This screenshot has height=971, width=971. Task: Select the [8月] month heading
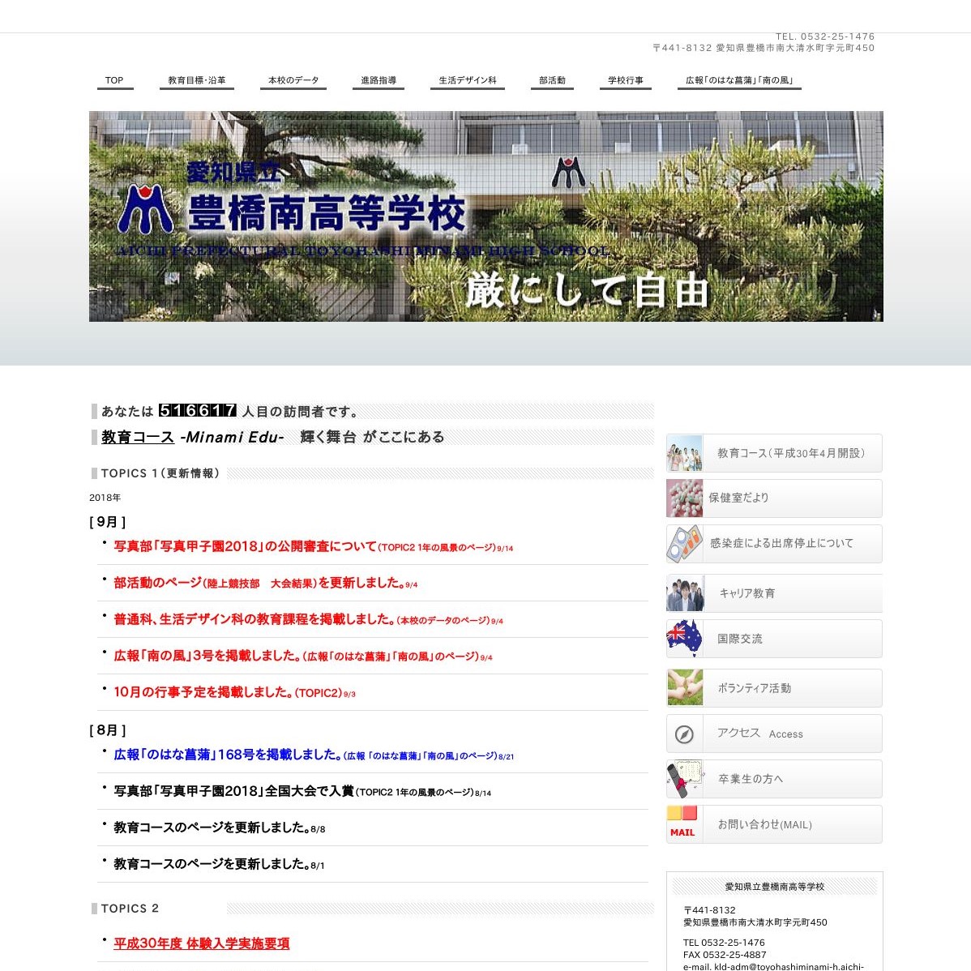[x=108, y=730]
